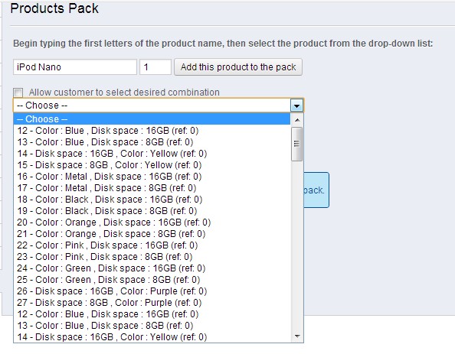Select option 20 - Color Orange 16GB
Screen dimensions: 455x354
[152, 222]
